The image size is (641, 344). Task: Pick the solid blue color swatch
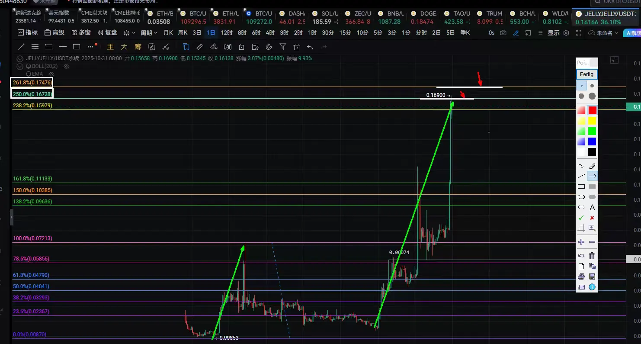tap(592, 141)
